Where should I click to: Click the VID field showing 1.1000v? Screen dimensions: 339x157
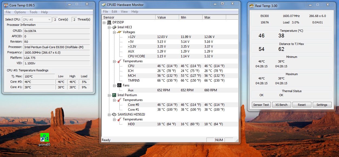click(57, 63)
